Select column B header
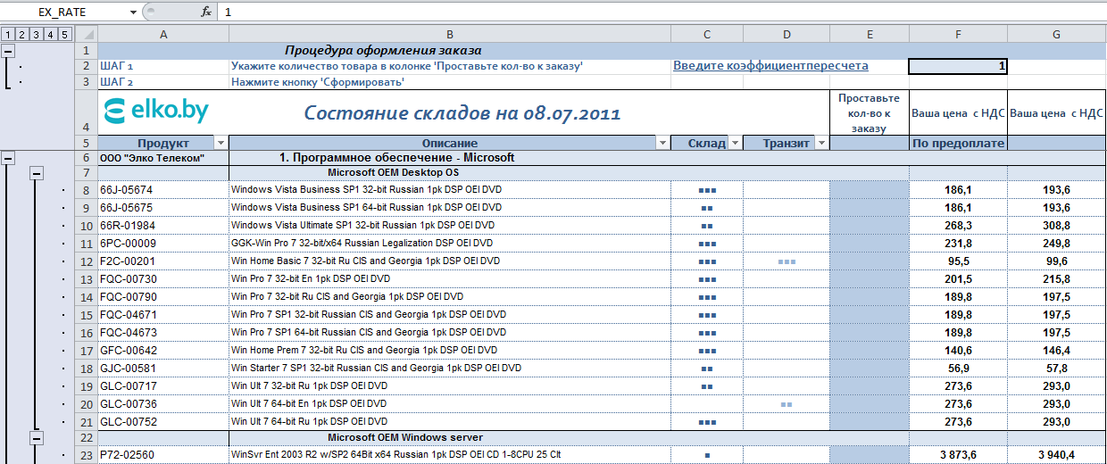The width and height of the screenshot is (1107, 464). click(x=450, y=34)
